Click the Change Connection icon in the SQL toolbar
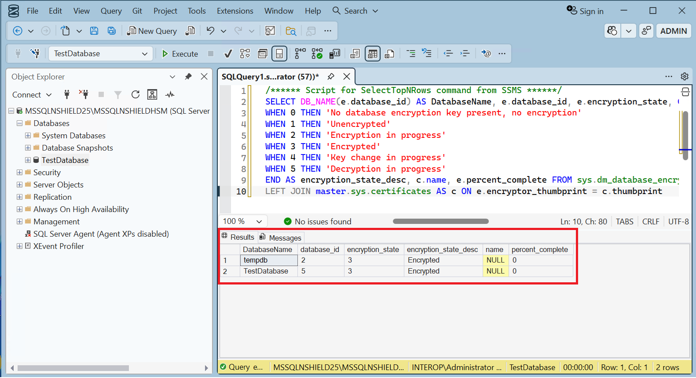Screen dimensions: 696x378 click(x=35, y=54)
